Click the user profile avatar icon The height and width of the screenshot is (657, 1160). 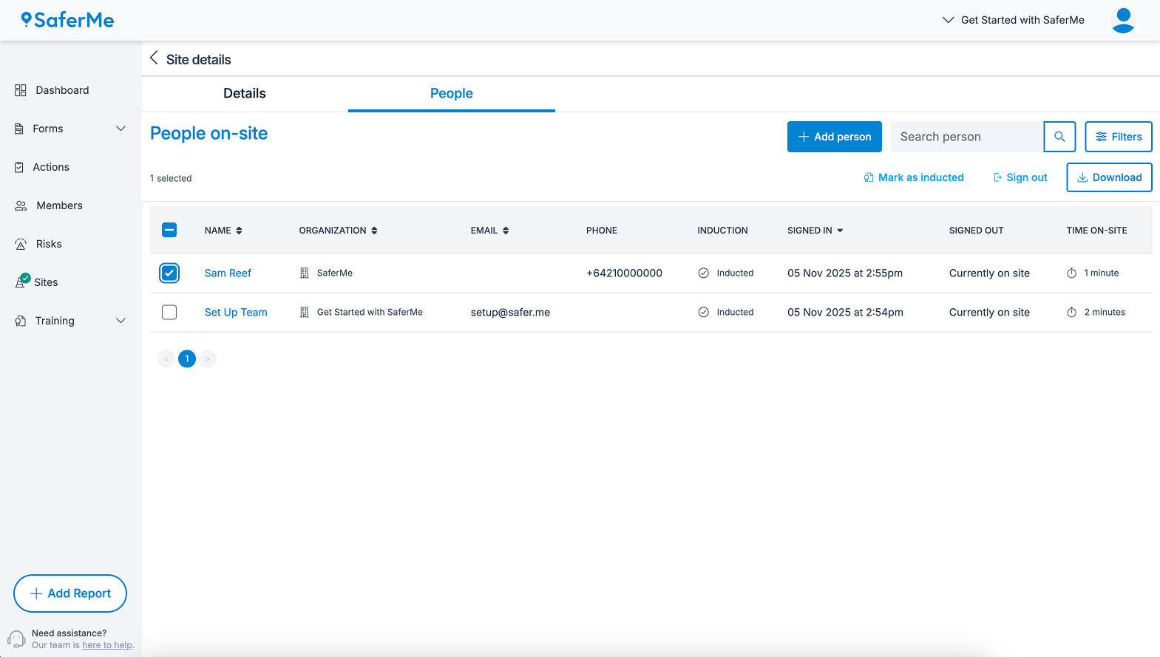point(1122,20)
